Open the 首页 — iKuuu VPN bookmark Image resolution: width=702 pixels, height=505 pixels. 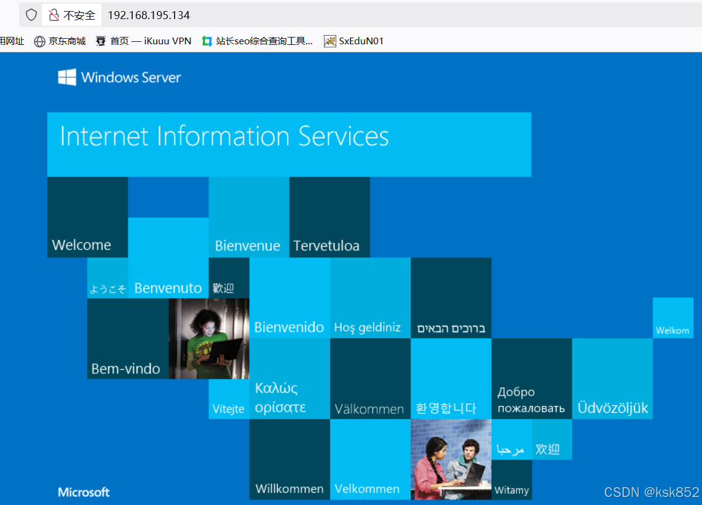click(x=144, y=41)
